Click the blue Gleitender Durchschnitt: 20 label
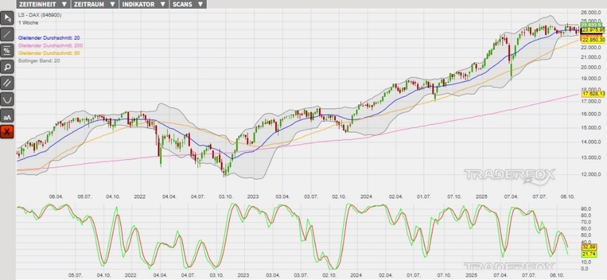Viewport: 607px width, 280px height. [49, 38]
